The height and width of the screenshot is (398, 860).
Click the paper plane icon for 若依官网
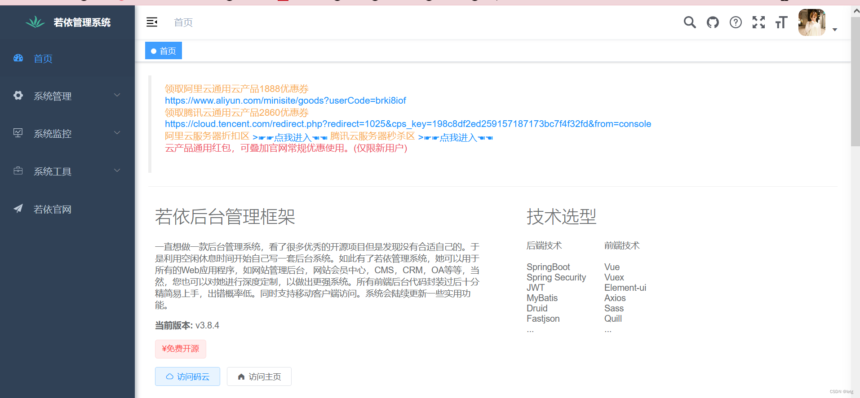[18, 208]
